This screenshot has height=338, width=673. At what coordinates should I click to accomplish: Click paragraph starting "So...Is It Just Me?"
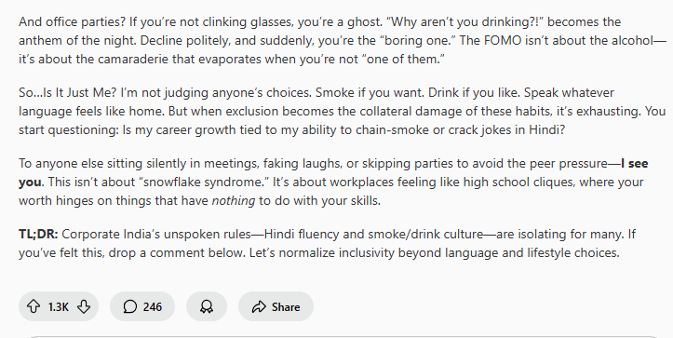342,111
